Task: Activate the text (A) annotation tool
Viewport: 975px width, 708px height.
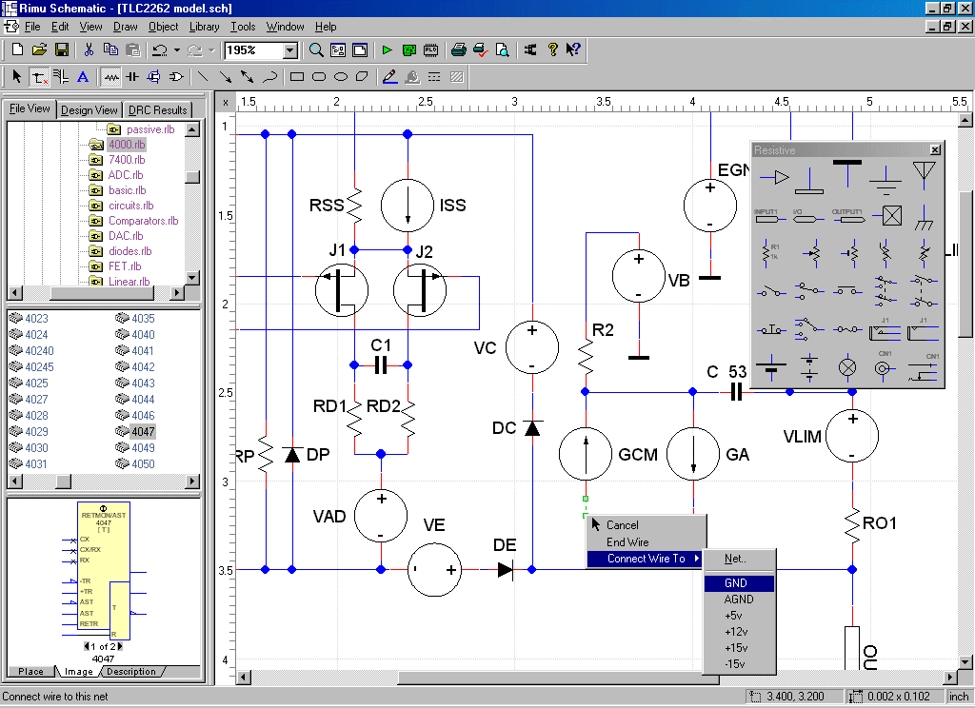Action: pyautogui.click(x=82, y=76)
